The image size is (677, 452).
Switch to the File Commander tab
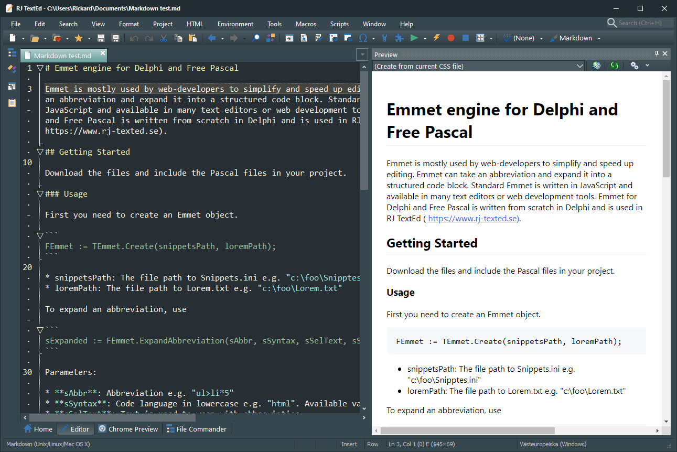196,429
